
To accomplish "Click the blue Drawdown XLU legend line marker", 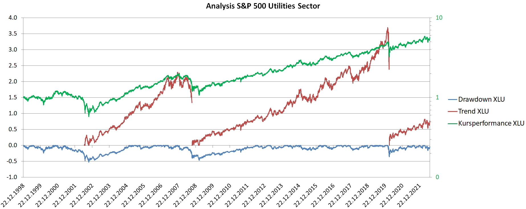I will tap(452, 100).
